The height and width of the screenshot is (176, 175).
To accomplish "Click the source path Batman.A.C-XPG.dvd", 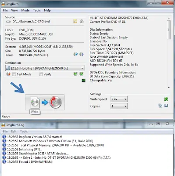I will tap(31, 22).
